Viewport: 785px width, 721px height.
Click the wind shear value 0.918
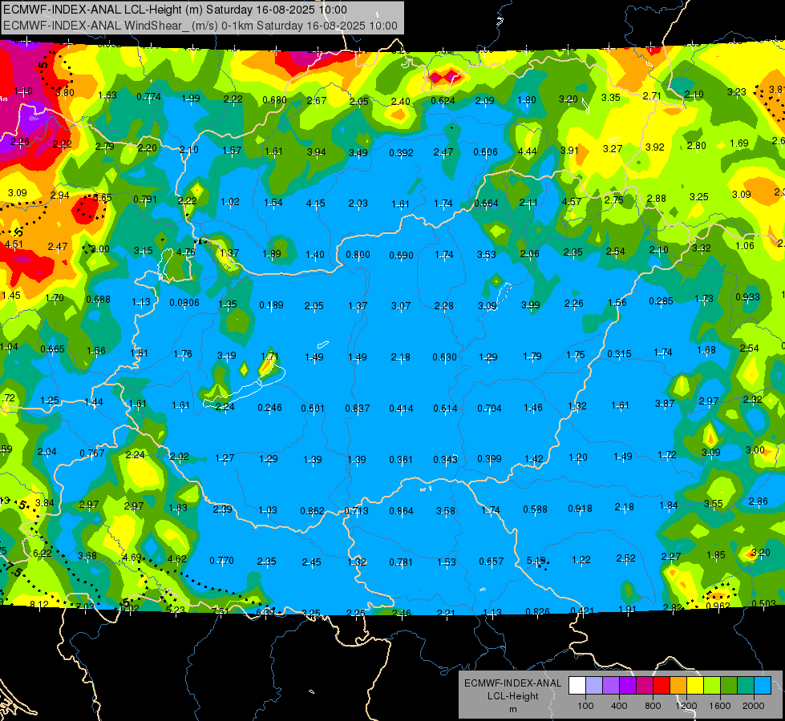pos(581,509)
